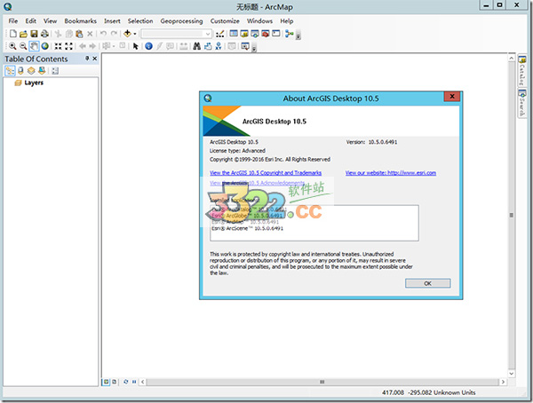Open the Customize menu
This screenshot has height=403, width=533.
coord(225,21)
